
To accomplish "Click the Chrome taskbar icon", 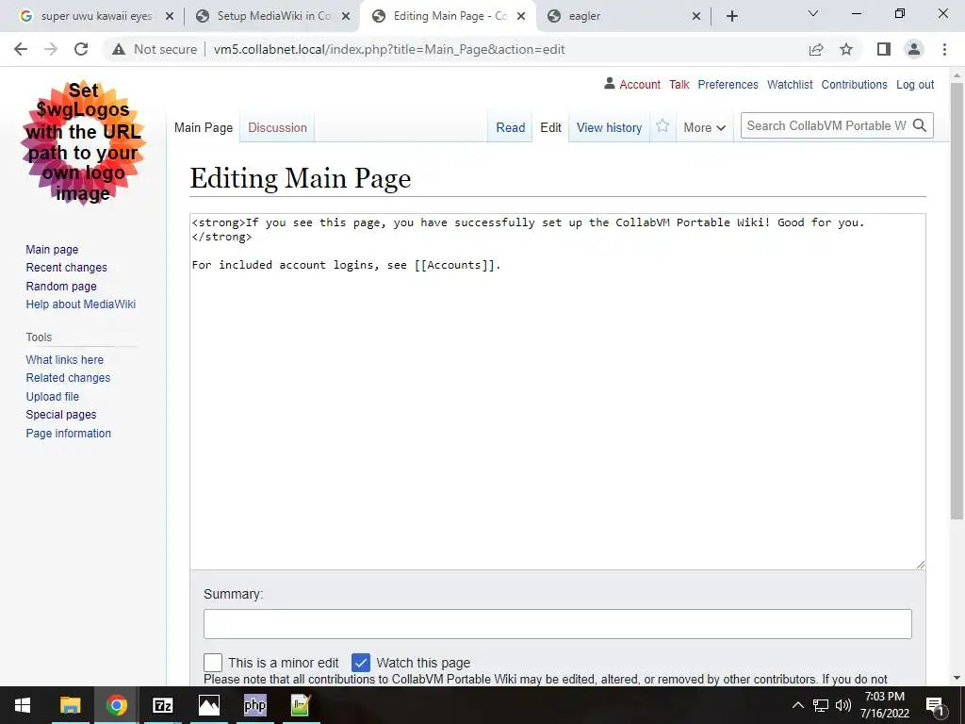I will [116, 705].
